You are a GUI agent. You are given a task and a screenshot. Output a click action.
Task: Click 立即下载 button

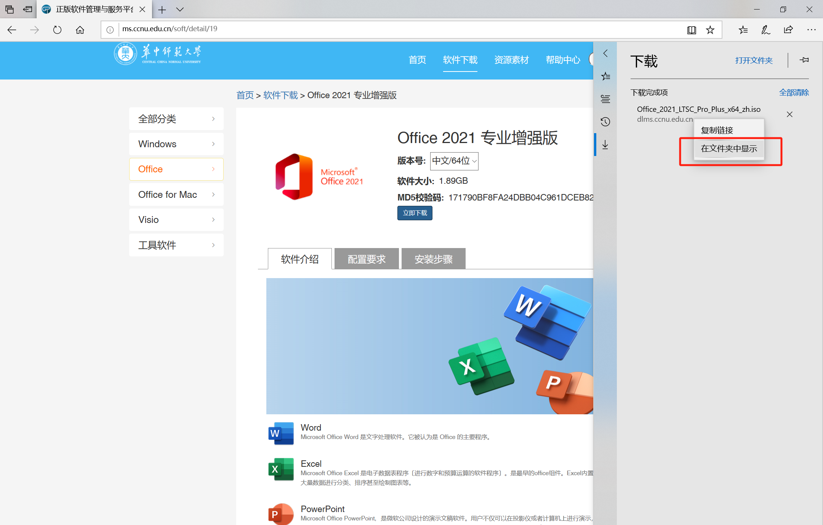point(415,213)
